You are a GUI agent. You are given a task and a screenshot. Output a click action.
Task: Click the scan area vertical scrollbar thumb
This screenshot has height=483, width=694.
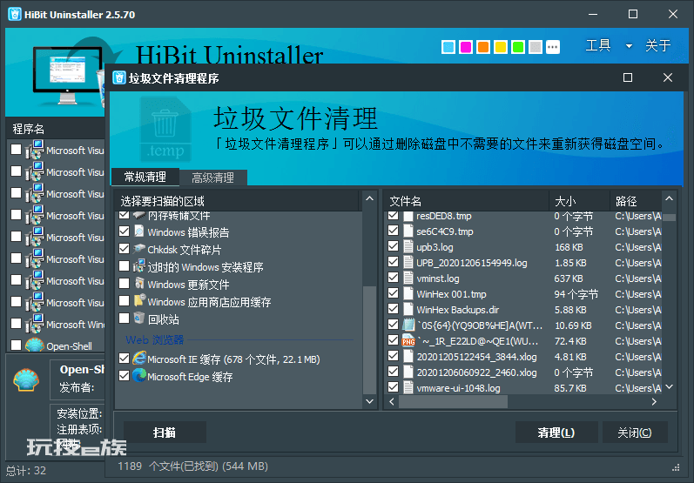(x=369, y=339)
